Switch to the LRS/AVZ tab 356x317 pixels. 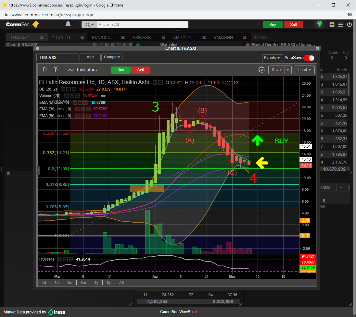pyautogui.click(x=19, y=38)
